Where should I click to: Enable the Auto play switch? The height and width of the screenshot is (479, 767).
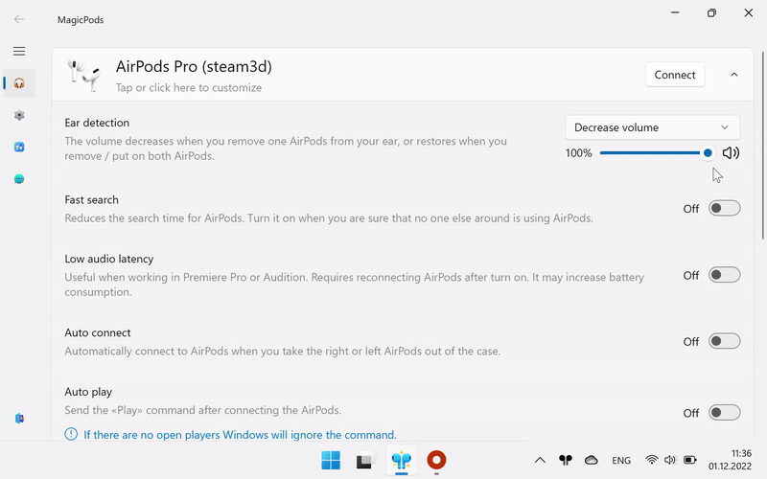coord(724,413)
